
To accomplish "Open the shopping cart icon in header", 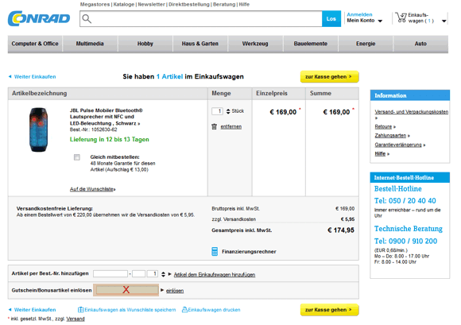I will [401, 17].
